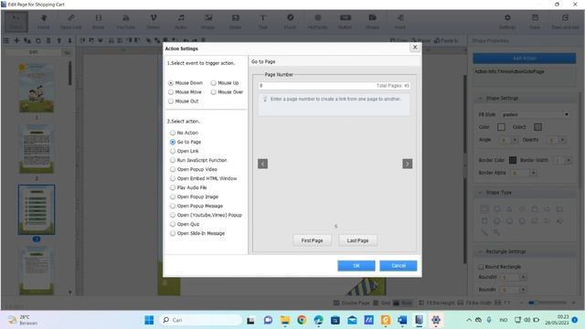The height and width of the screenshot is (329, 585).
Task: Select Open Embed HTML Window action
Action: 173,178
